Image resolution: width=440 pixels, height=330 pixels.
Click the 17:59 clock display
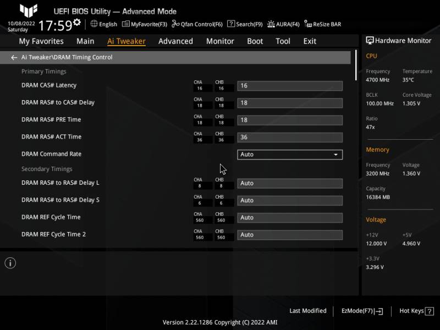[56, 26]
